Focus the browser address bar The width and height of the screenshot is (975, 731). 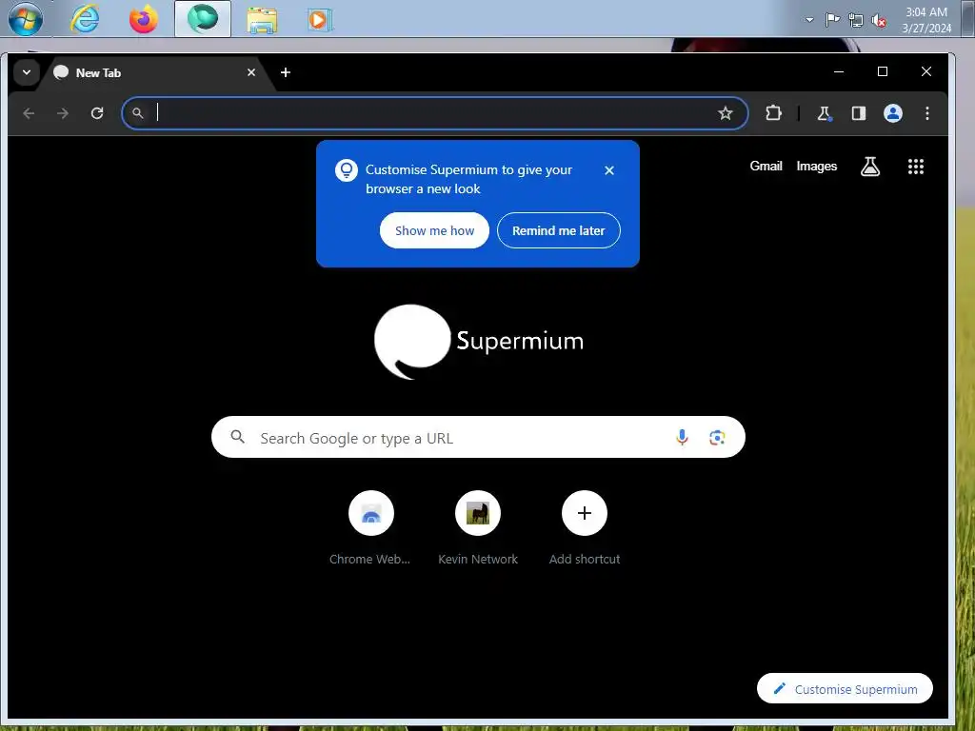point(434,113)
